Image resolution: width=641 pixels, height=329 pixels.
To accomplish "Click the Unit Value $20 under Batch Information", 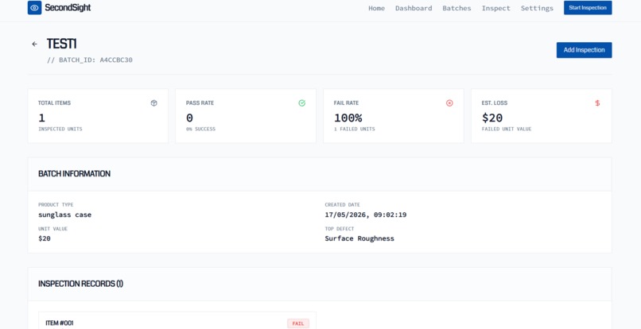I will click(45, 238).
